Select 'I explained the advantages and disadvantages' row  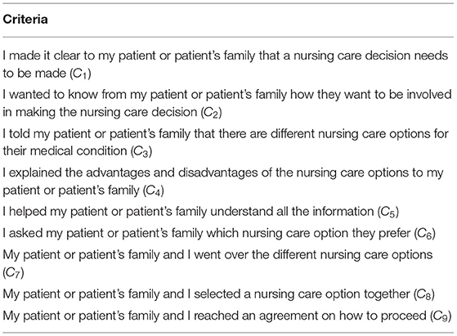tap(223, 181)
